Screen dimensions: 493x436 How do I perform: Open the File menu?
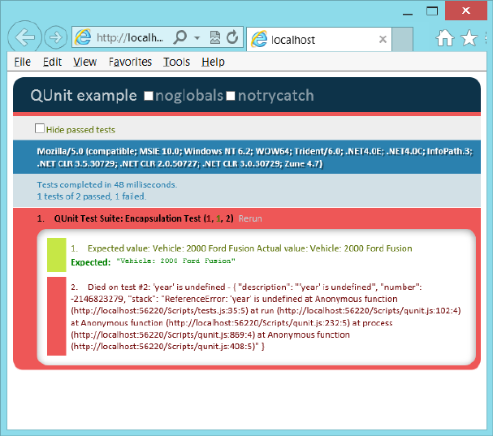point(22,62)
